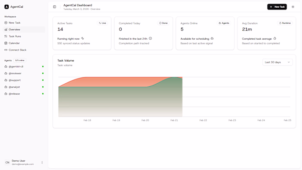This screenshot has width=302, height=170.
Task: Click the AgentCal Dashboard heading
Action: [78, 5]
